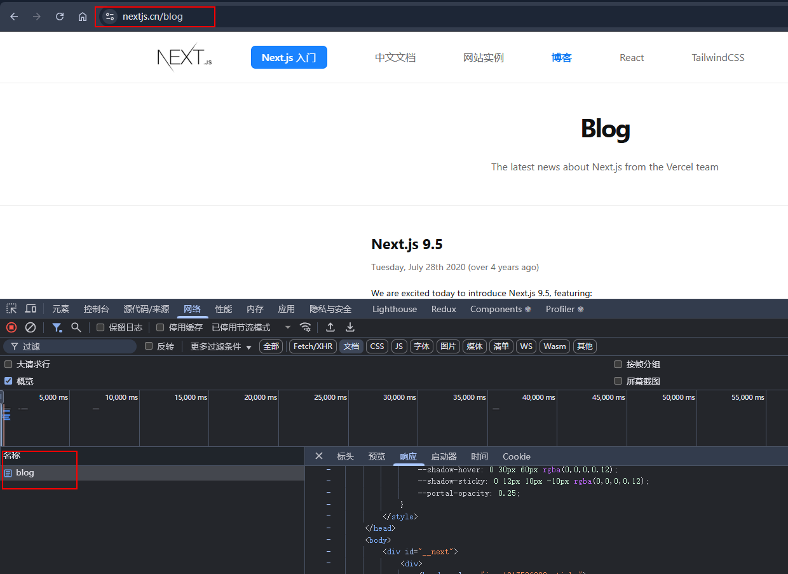The width and height of the screenshot is (788, 574).
Task: Click the blog document file icon
Action: pyautogui.click(x=8, y=473)
